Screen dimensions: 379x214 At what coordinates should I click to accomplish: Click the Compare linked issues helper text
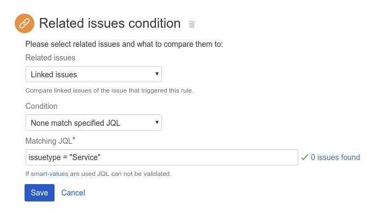click(110, 90)
